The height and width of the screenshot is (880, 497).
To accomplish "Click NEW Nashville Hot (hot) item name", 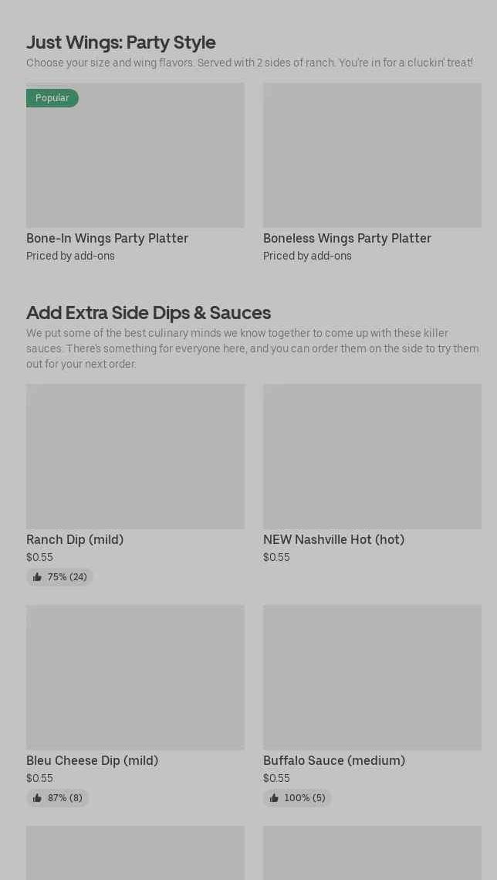I will pos(333,539).
